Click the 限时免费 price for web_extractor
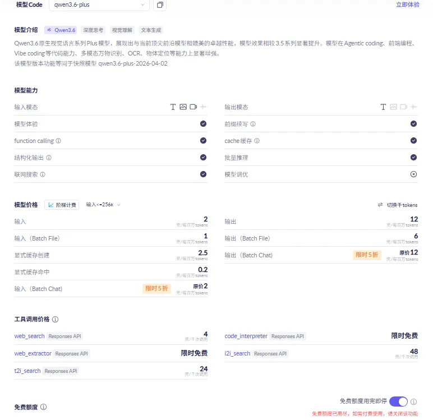This screenshot has height=420, width=433. (194, 353)
